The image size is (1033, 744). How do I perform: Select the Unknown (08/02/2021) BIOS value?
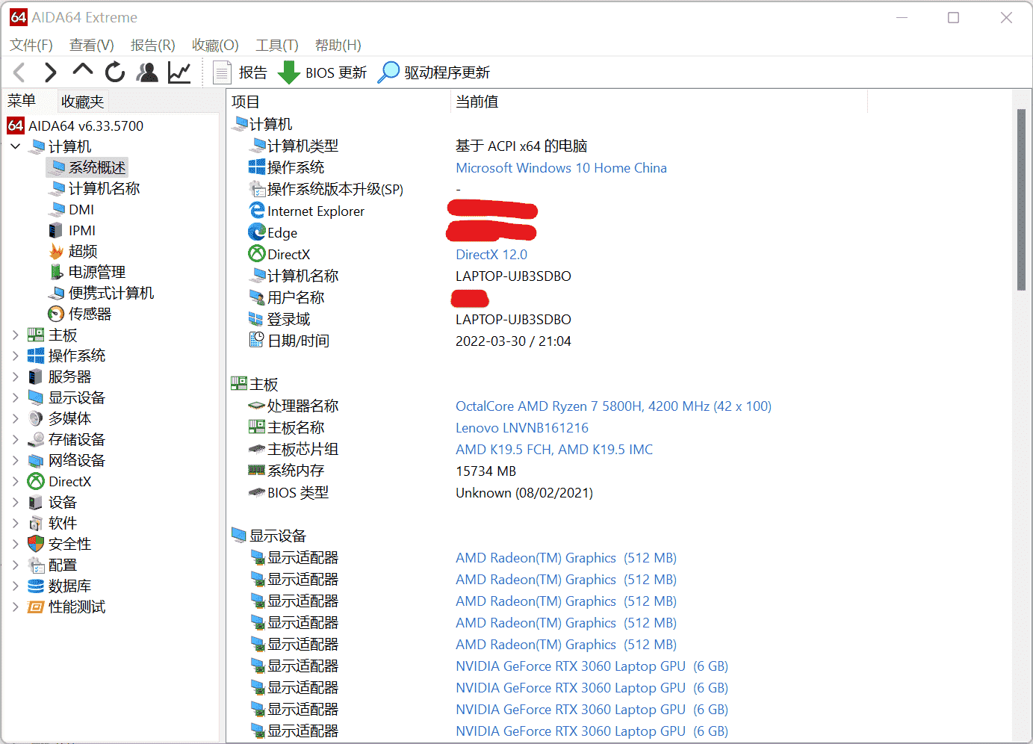click(524, 493)
